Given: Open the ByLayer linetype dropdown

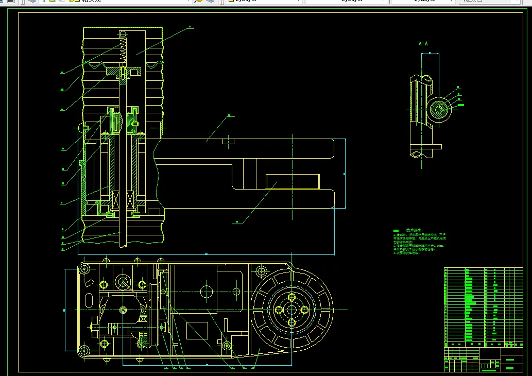Looking at the screenshot, I should 347,2.
